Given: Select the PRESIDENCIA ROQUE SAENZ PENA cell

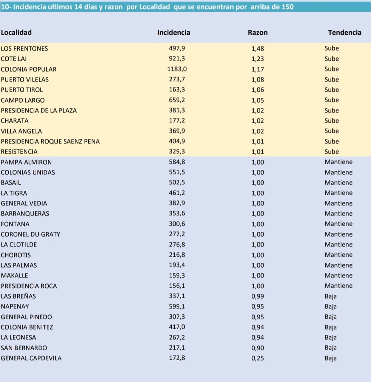Looking at the screenshot, I should point(50,142).
